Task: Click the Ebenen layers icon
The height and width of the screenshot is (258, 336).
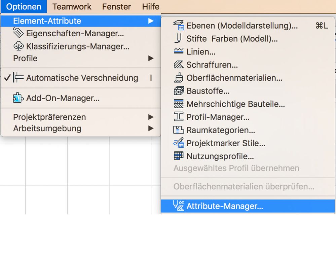Action: [179, 25]
